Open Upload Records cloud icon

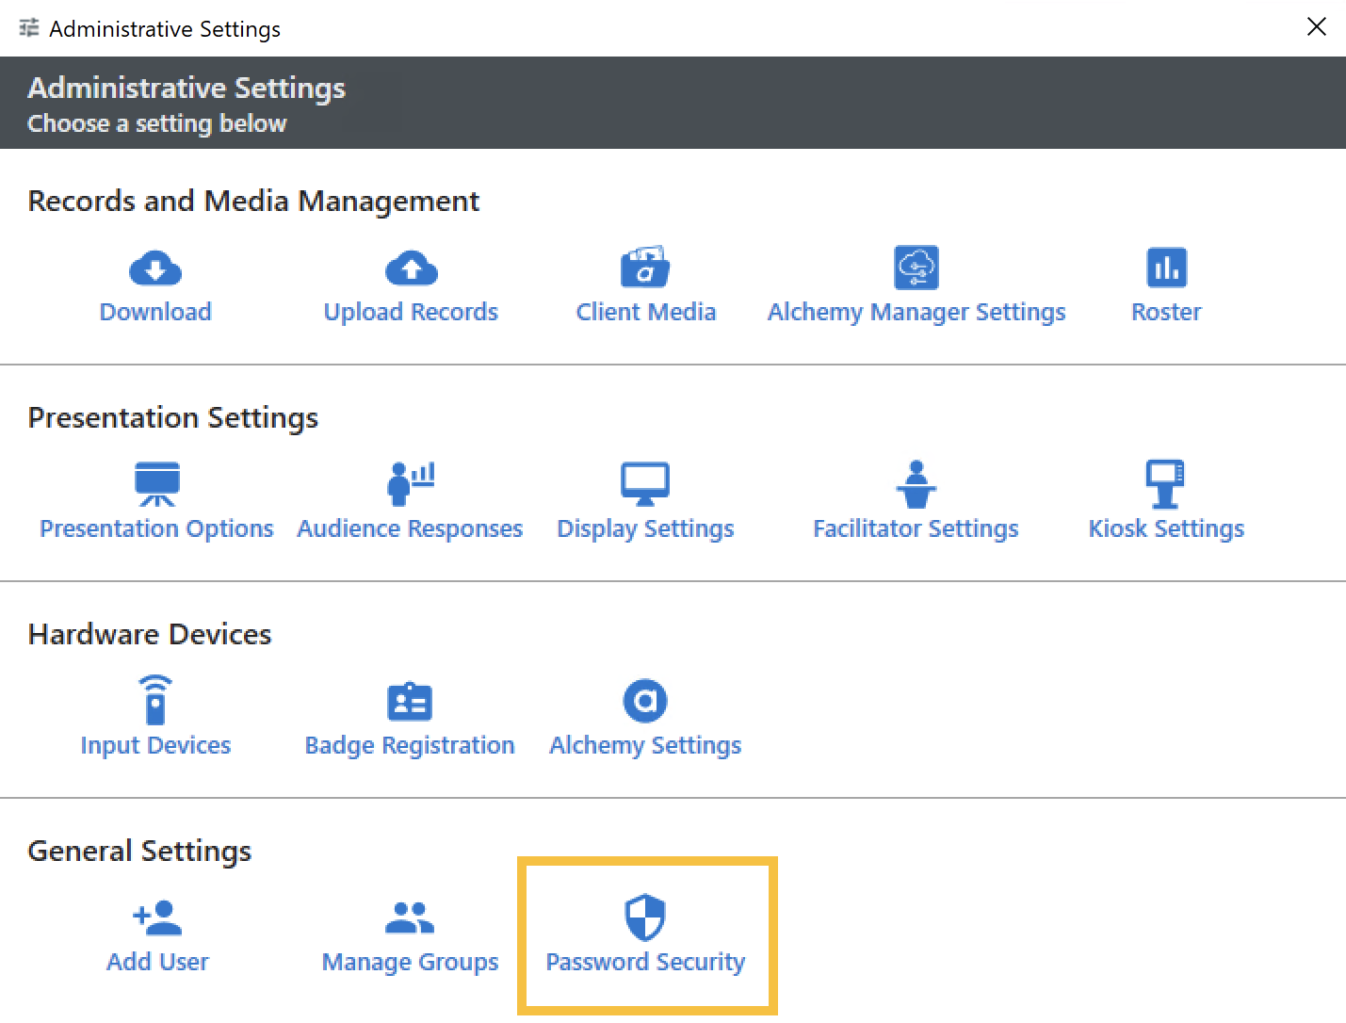(x=411, y=268)
